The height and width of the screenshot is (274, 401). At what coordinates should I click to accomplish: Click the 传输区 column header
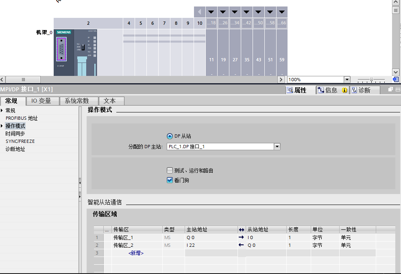(x=137, y=230)
